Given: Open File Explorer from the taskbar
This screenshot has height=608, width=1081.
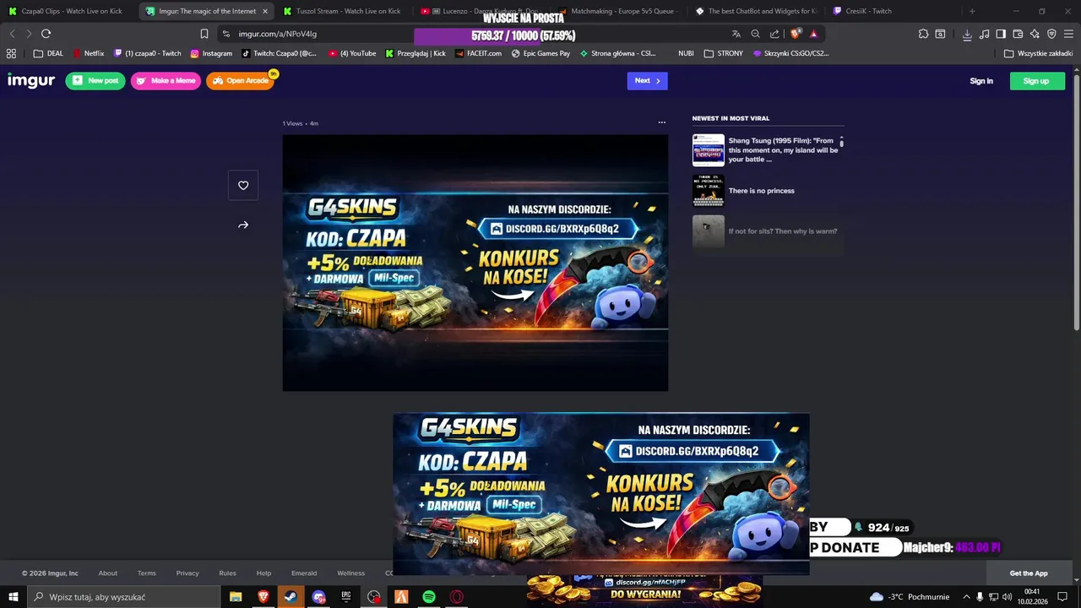Looking at the screenshot, I should 236,597.
